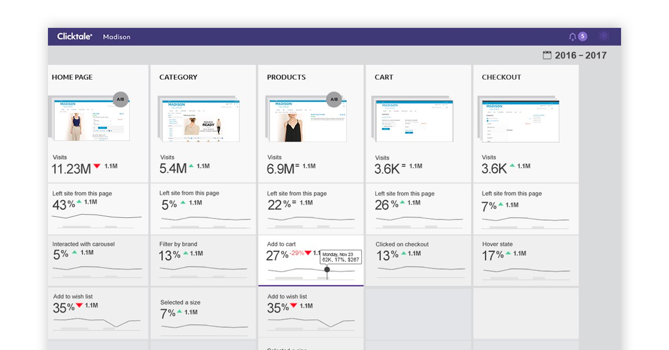Click the 6.9M visits value in Products
669x350 pixels.
[280, 169]
